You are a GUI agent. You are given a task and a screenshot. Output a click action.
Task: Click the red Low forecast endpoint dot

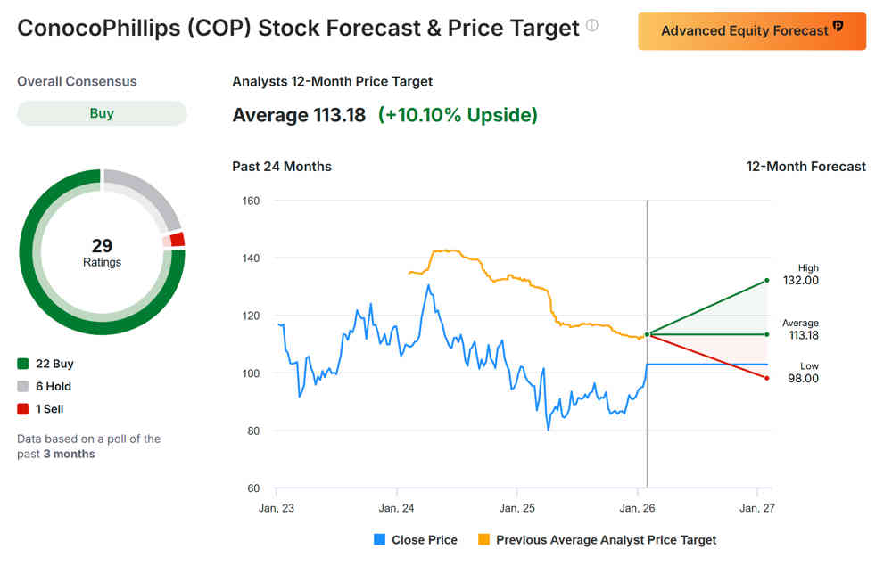(767, 378)
